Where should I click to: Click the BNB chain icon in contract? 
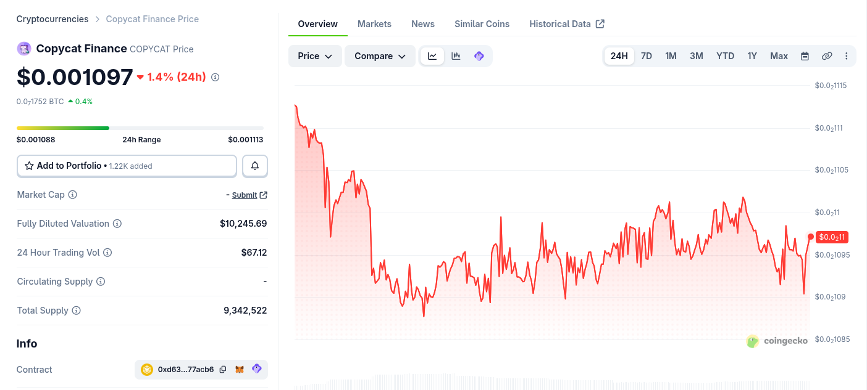[147, 370]
